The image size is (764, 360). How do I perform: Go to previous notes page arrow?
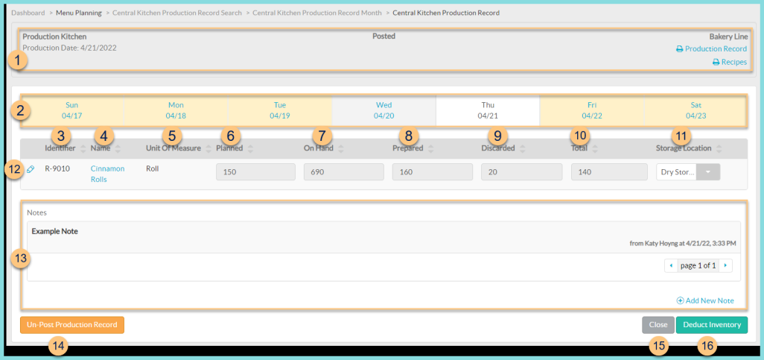click(x=672, y=265)
